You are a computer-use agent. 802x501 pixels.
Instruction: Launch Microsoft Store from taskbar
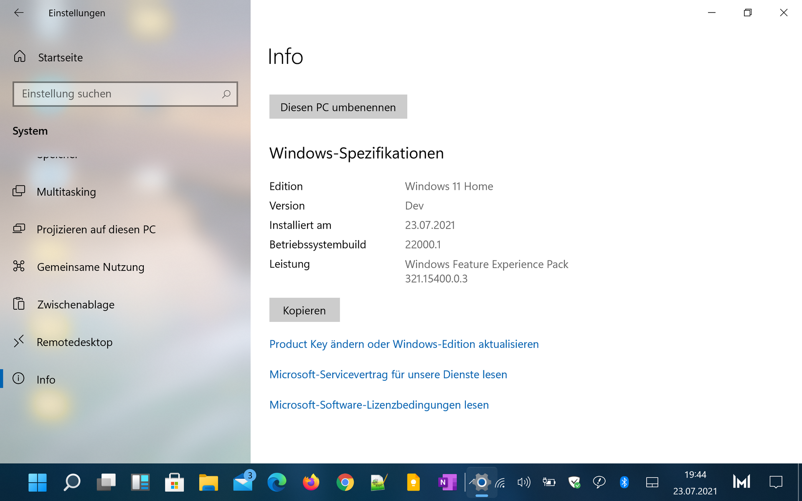175,483
